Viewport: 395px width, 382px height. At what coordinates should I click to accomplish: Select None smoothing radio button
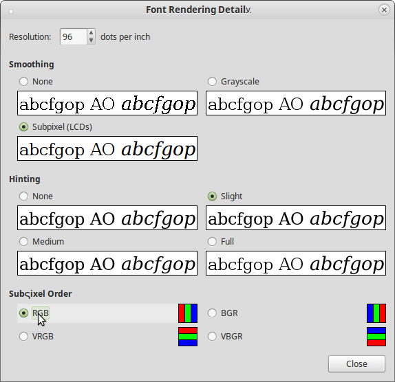pyautogui.click(x=23, y=82)
